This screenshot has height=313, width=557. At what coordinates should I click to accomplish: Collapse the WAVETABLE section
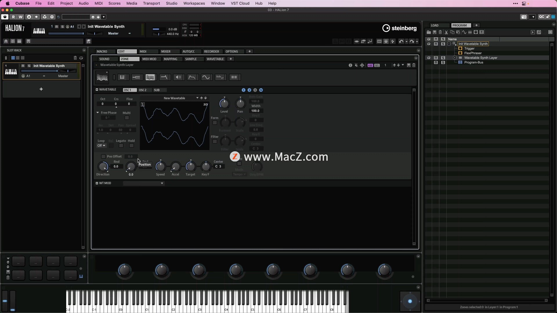pos(97,90)
